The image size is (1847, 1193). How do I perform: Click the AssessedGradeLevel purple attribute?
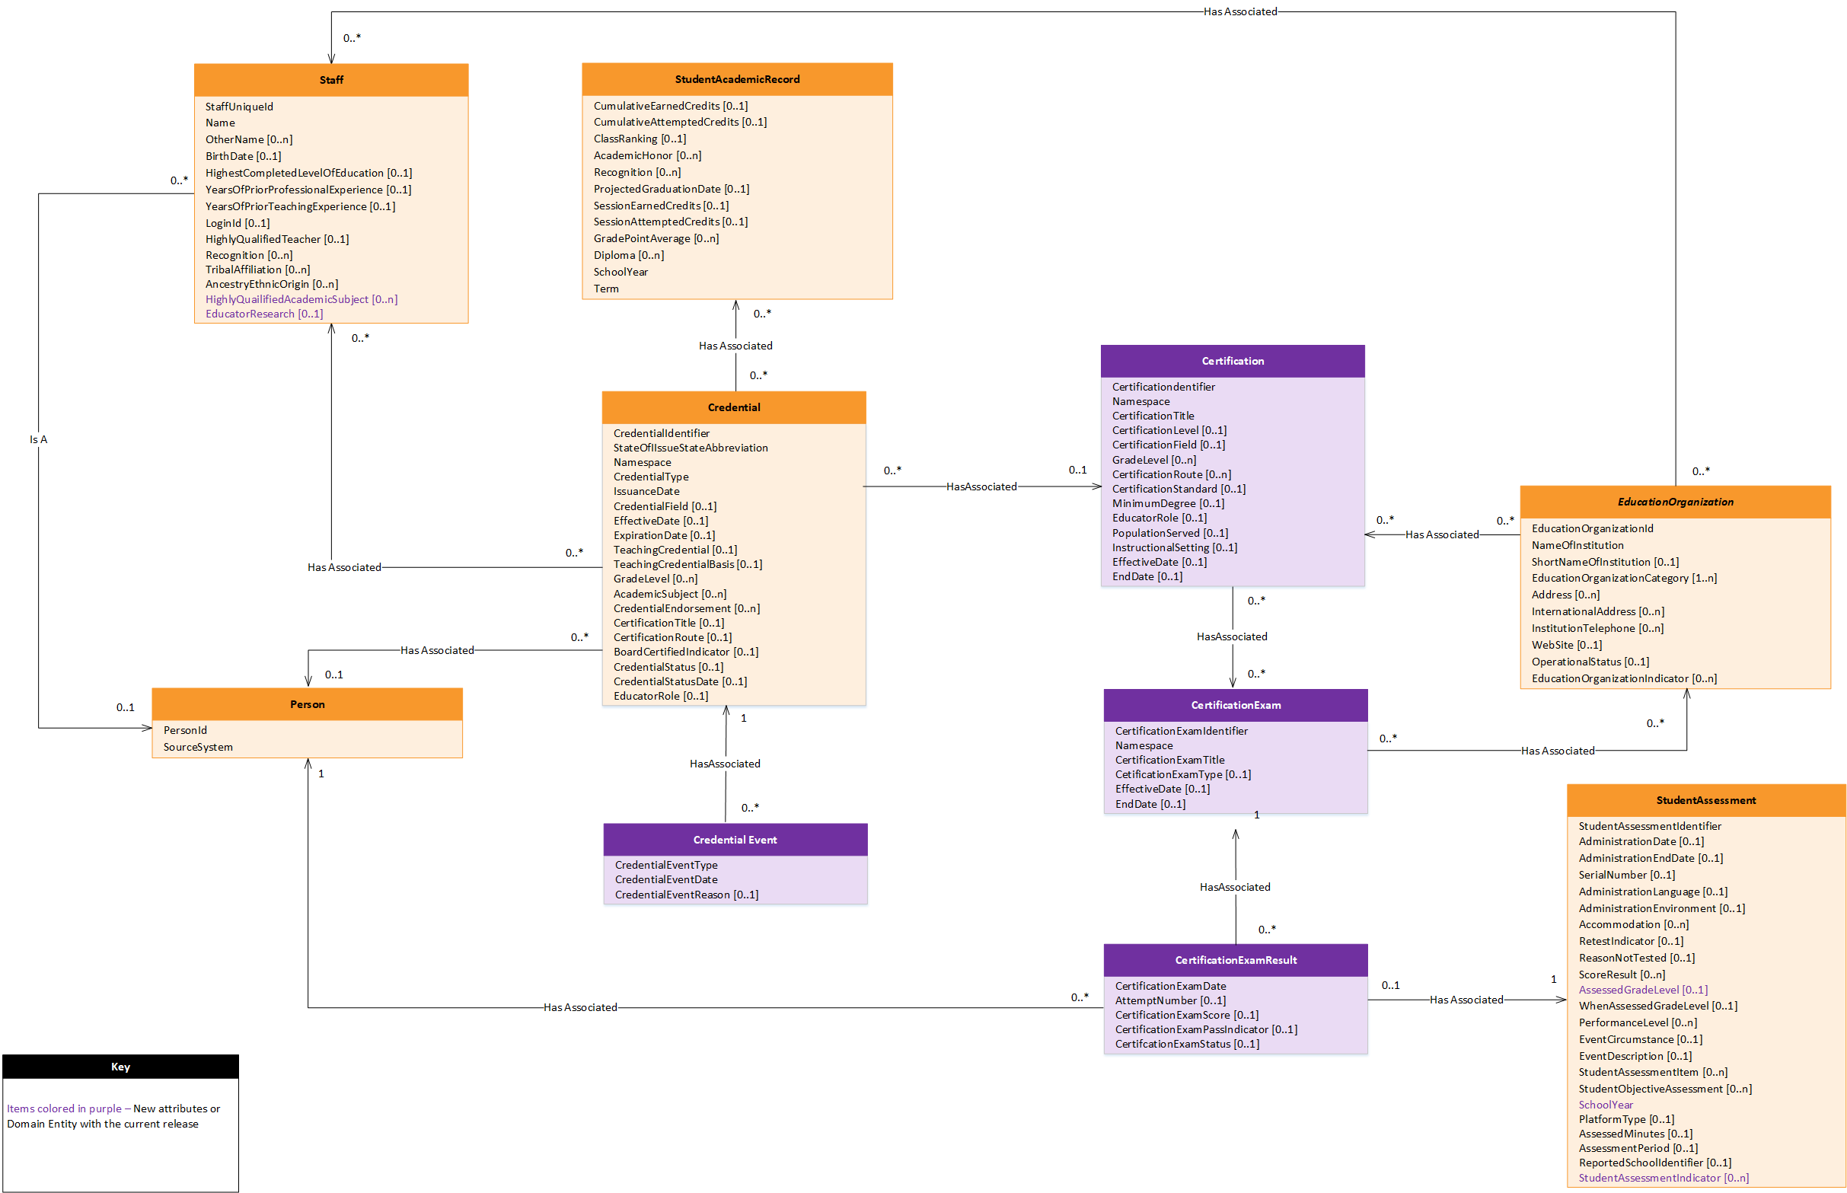click(1642, 989)
